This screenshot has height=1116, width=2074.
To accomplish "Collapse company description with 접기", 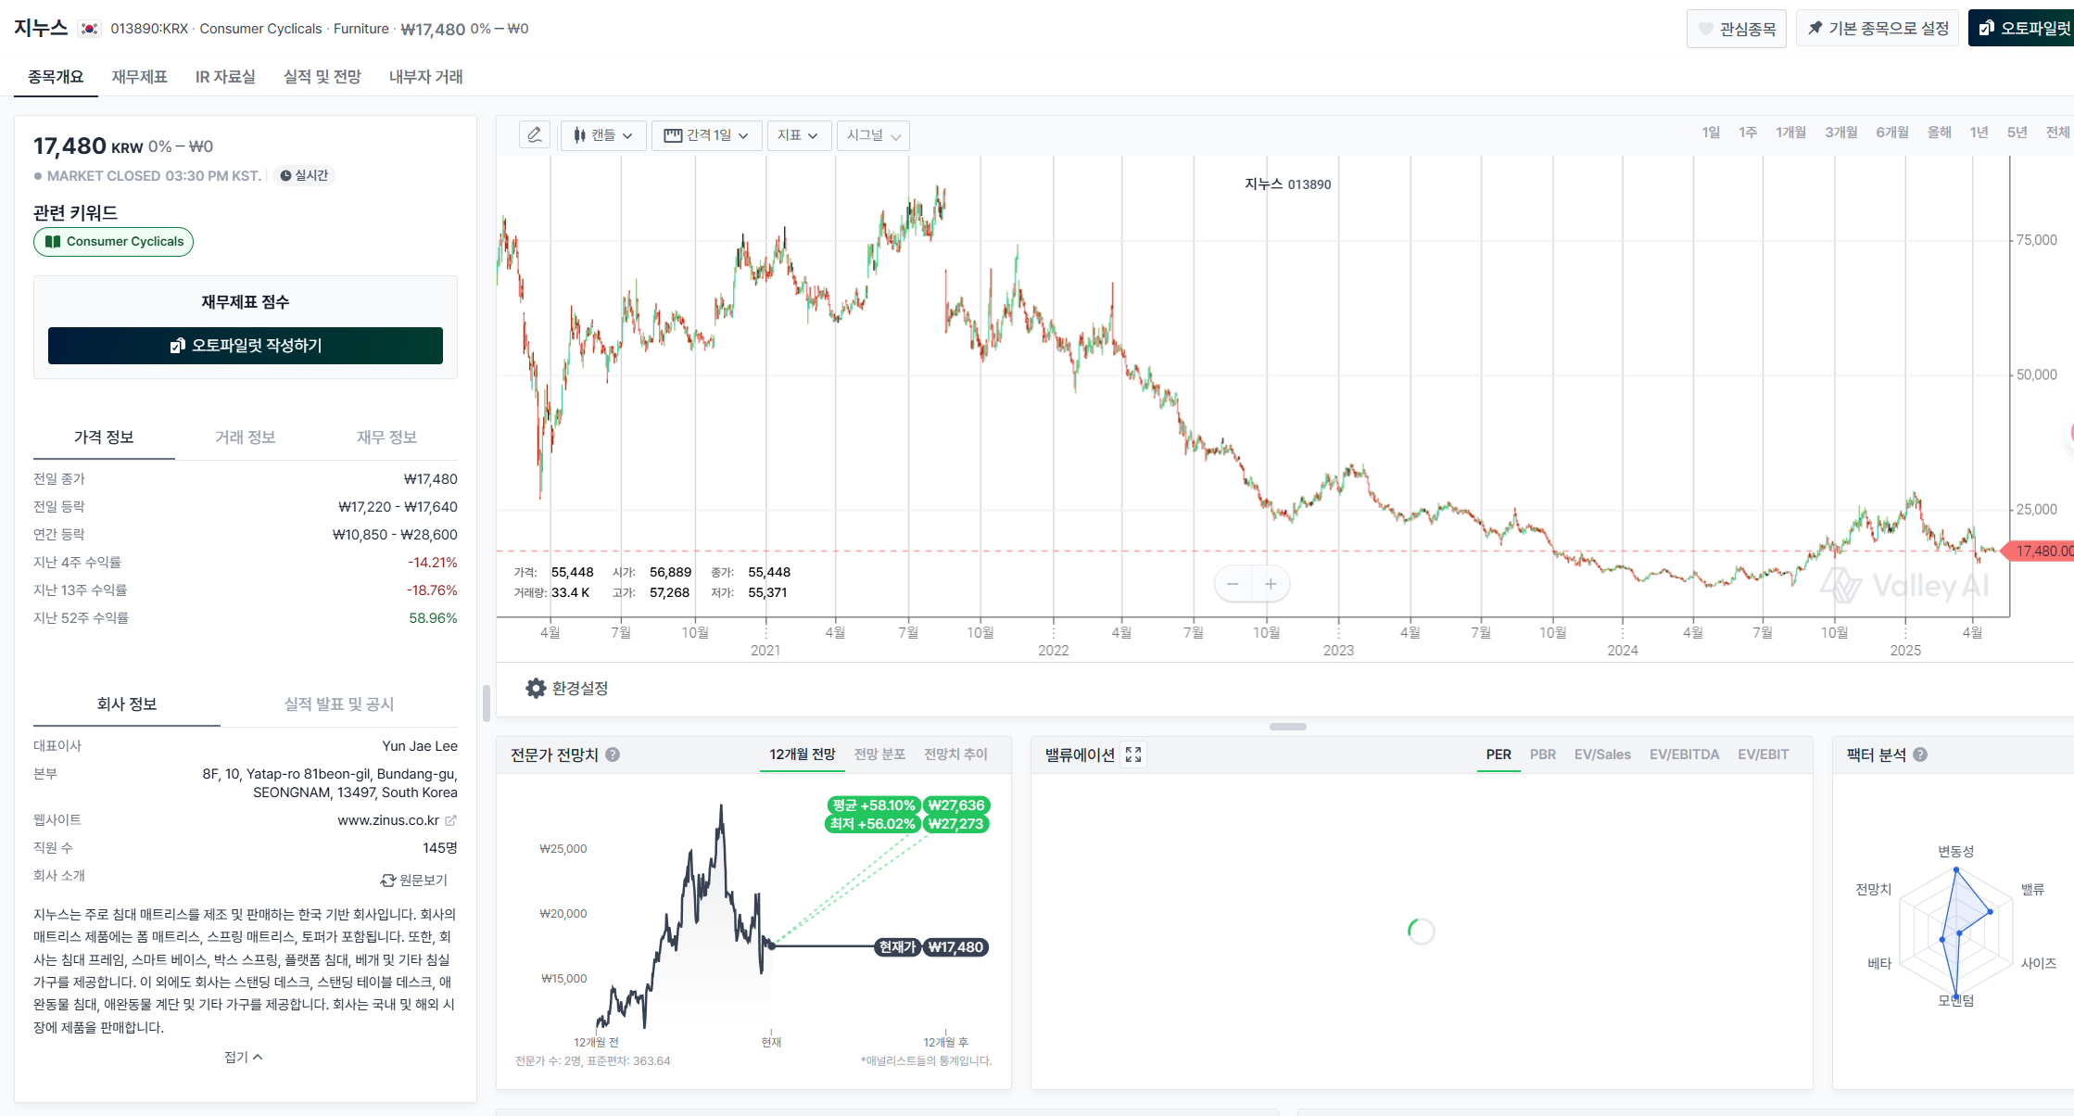I will [244, 1057].
